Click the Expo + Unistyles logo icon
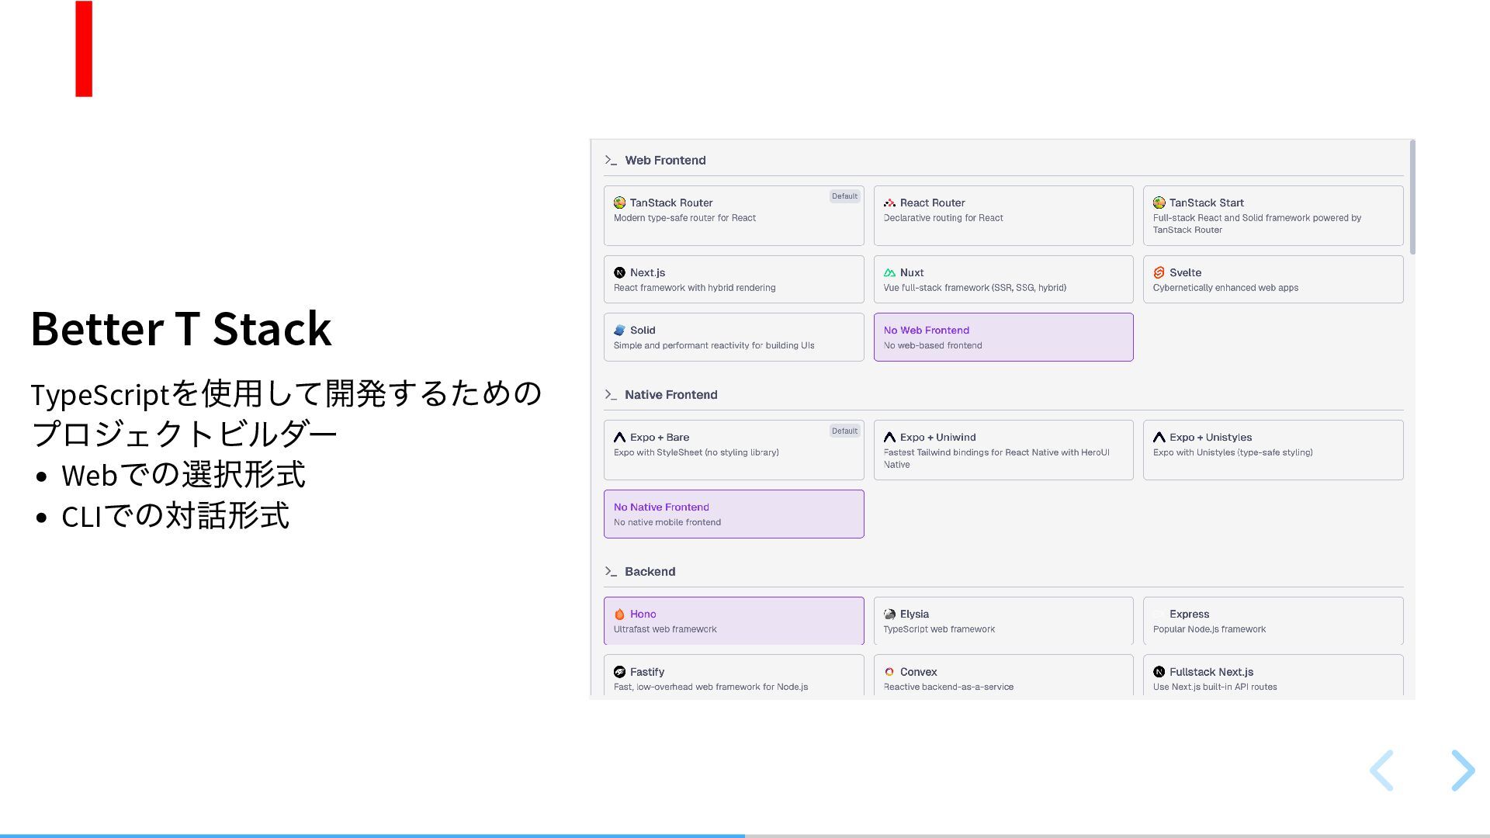Image resolution: width=1490 pixels, height=838 pixels. pyautogui.click(x=1159, y=438)
